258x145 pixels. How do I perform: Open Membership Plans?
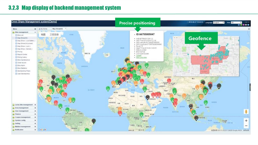pyautogui.click(x=24, y=71)
